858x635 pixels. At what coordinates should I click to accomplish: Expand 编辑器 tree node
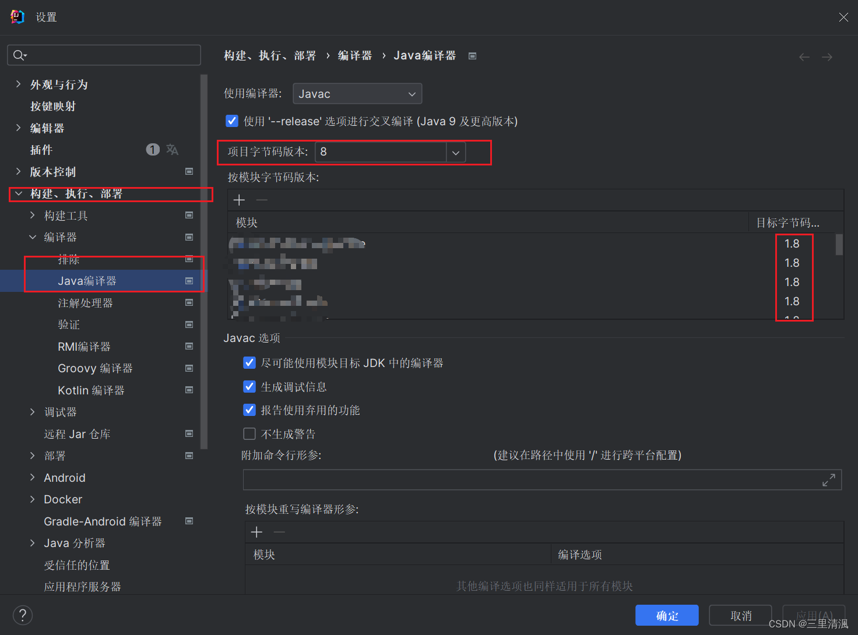pyautogui.click(x=18, y=128)
